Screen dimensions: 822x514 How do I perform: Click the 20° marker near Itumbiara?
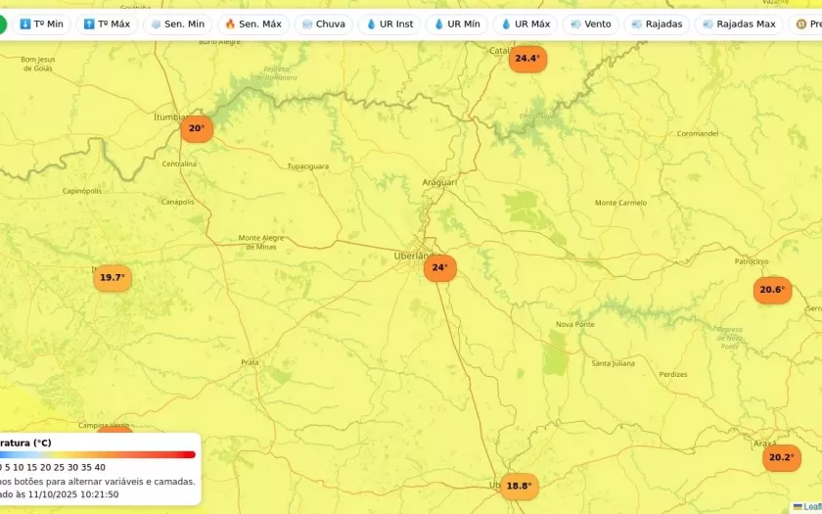197,128
